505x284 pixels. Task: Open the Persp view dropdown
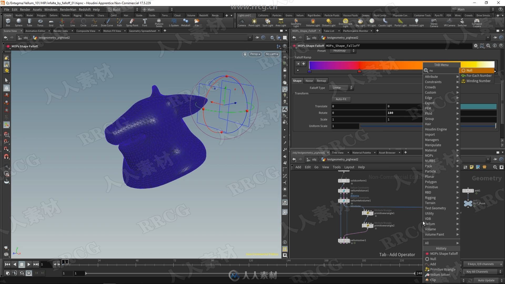(255, 54)
